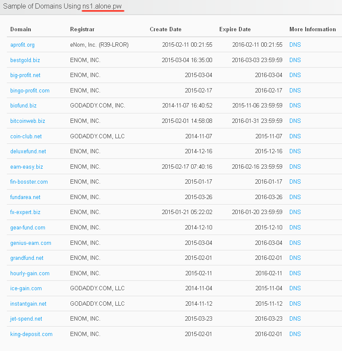This screenshot has width=342, height=351.
Task: Select the bitcoinweb.biz link
Action: pyautogui.click(x=27, y=121)
